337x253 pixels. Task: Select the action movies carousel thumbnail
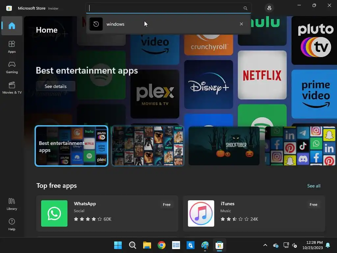(x=148, y=146)
